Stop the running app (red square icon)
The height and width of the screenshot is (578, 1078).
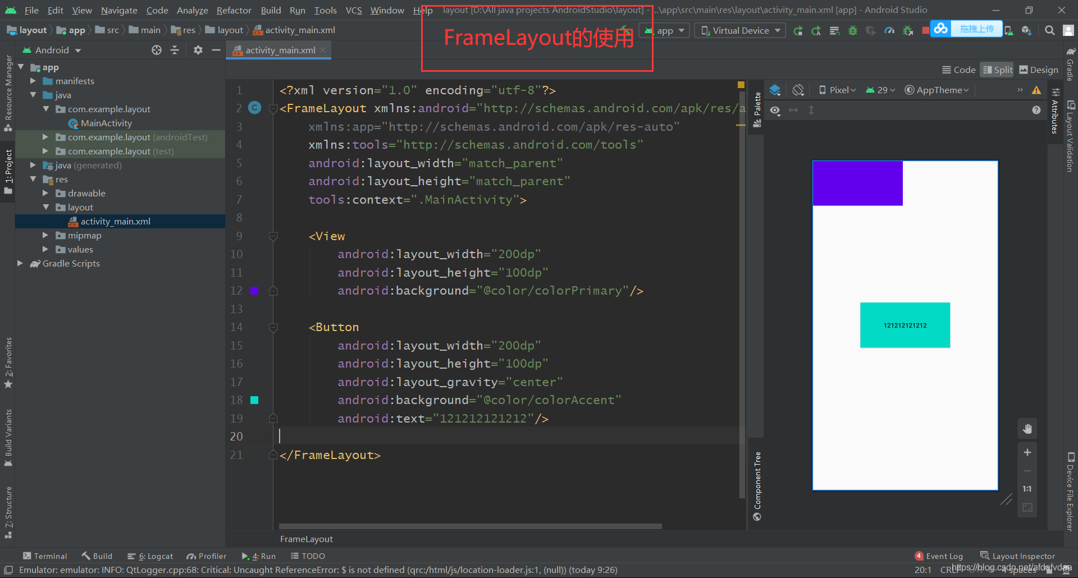925,30
